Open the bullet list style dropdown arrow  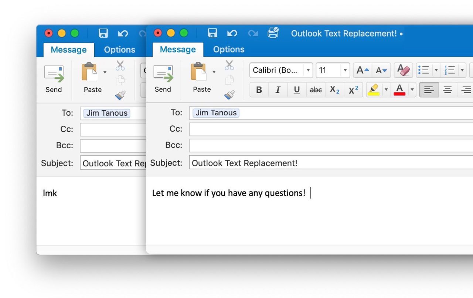coord(436,70)
